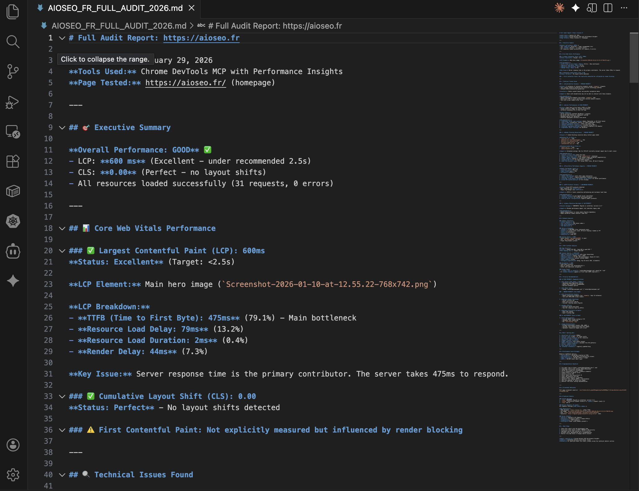The height and width of the screenshot is (491, 639).
Task: Click the vertical scrollbar thumb
Action: click(634, 58)
